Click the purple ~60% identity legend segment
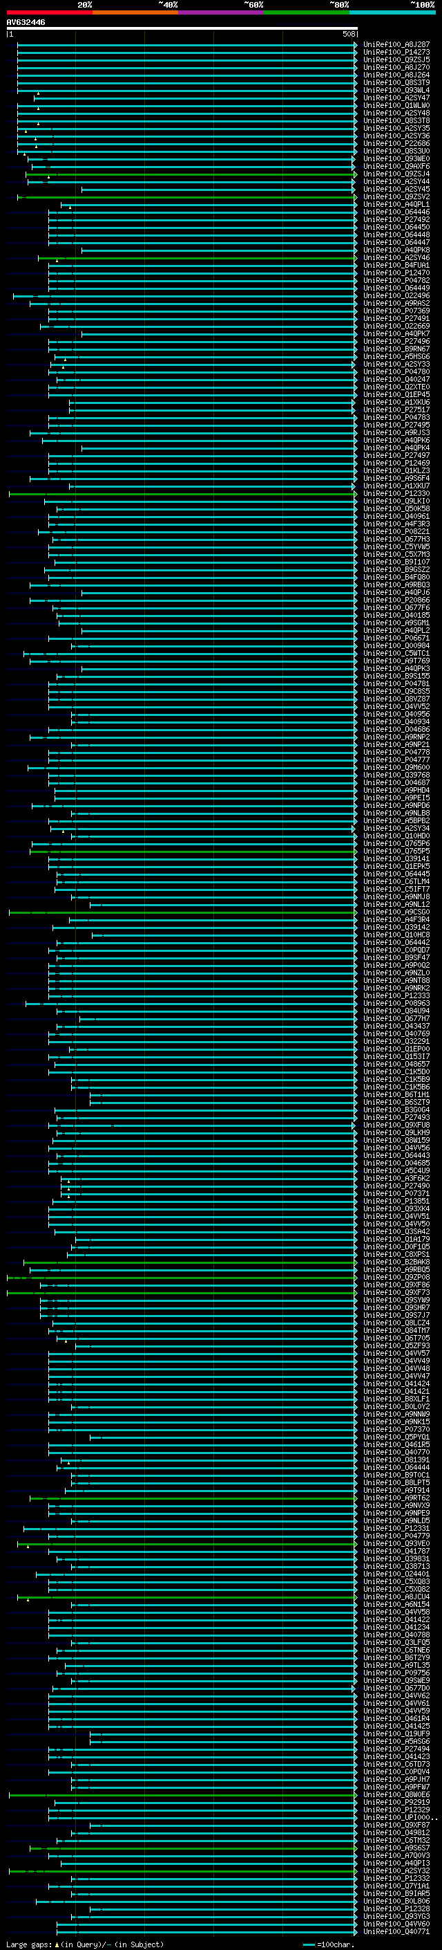 (x=220, y=12)
